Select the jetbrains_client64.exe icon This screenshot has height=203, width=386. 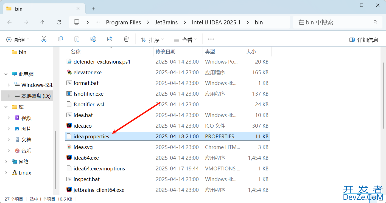(x=69, y=190)
